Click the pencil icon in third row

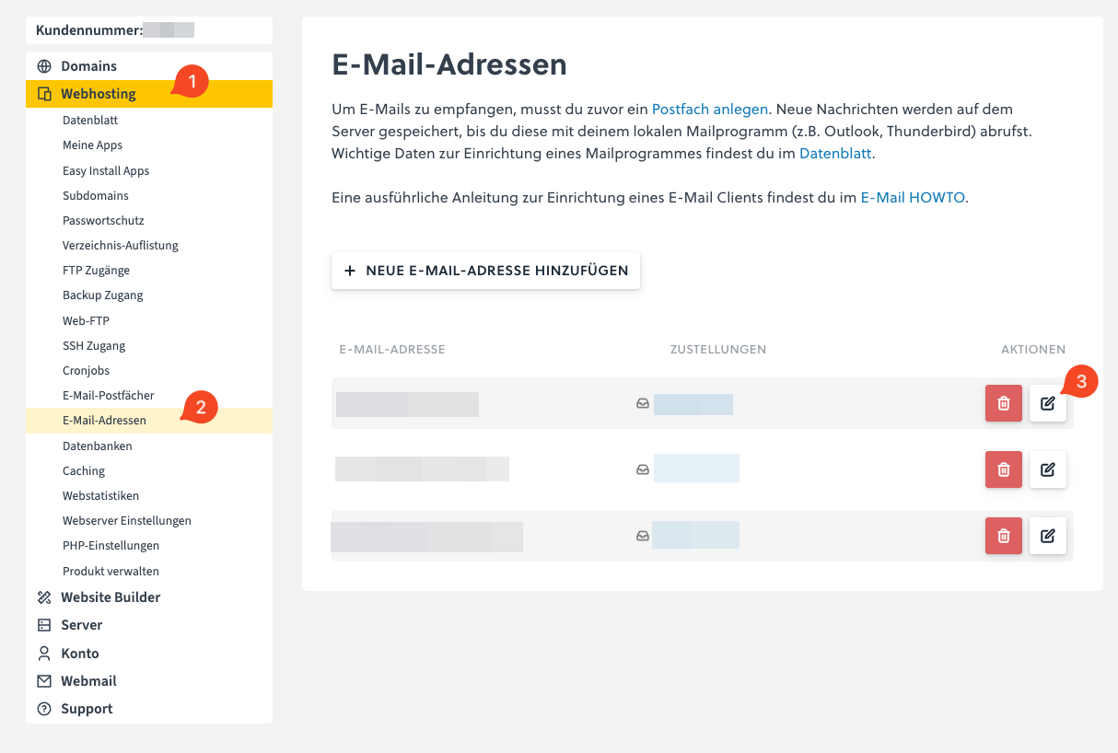coord(1047,536)
